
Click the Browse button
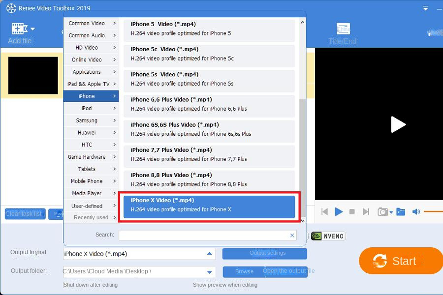(244, 271)
